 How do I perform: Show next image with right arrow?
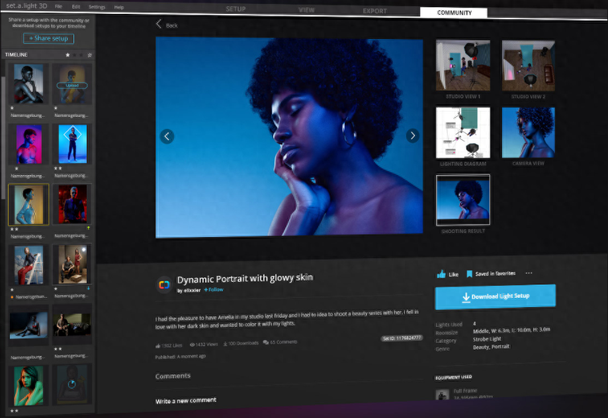pyautogui.click(x=413, y=135)
